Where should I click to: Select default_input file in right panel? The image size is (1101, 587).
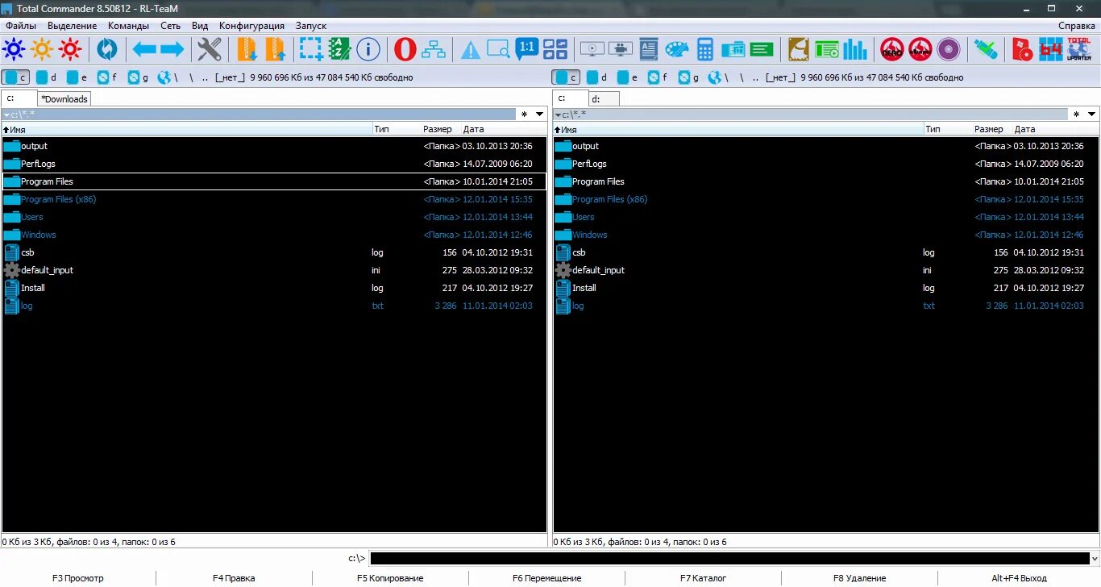coord(825,270)
